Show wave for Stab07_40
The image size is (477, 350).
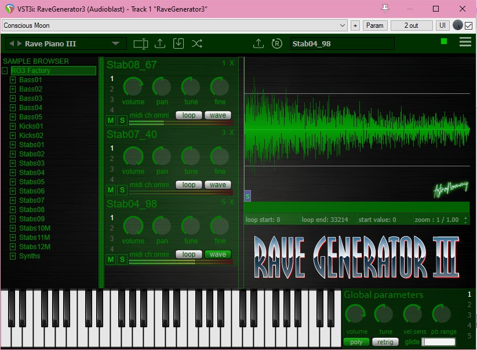pyautogui.click(x=218, y=185)
